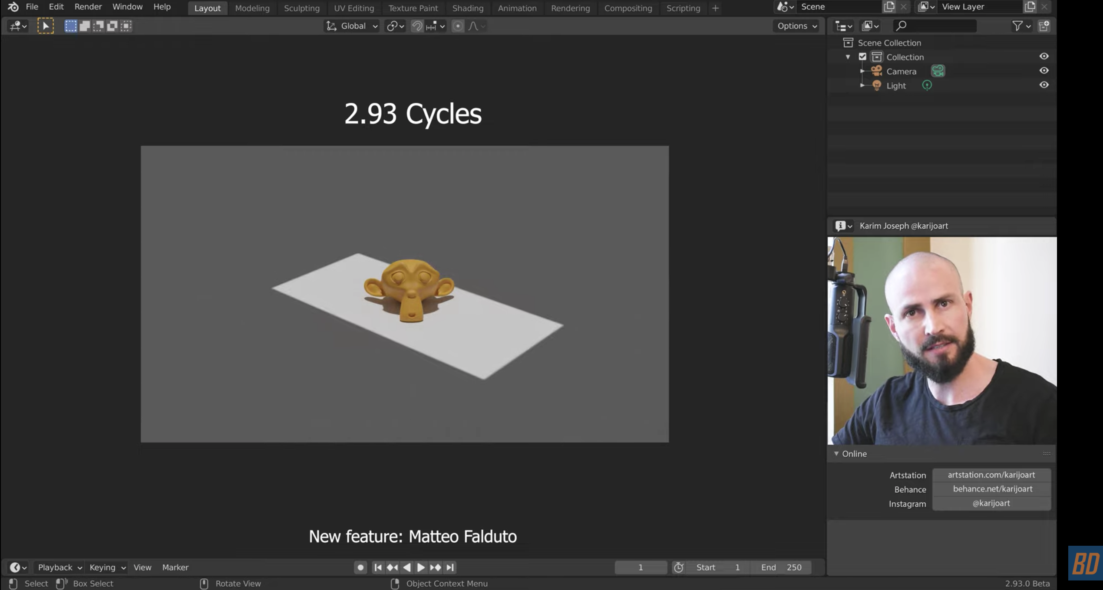Screen dimensions: 1103x590
Task: Expand the Light object row
Action: coord(862,85)
